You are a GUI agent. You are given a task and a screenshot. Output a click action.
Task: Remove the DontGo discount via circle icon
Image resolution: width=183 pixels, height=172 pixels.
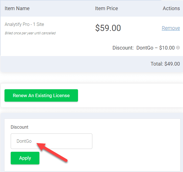178,48
